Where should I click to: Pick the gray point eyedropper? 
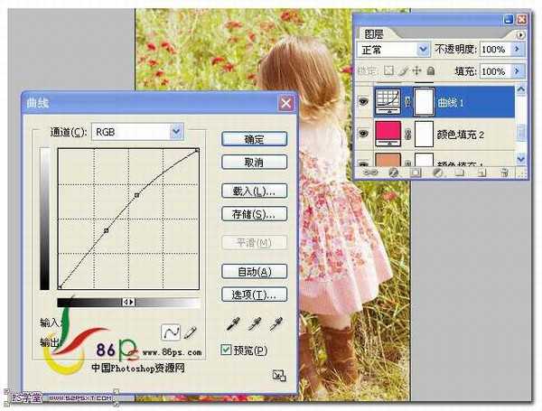tap(254, 324)
